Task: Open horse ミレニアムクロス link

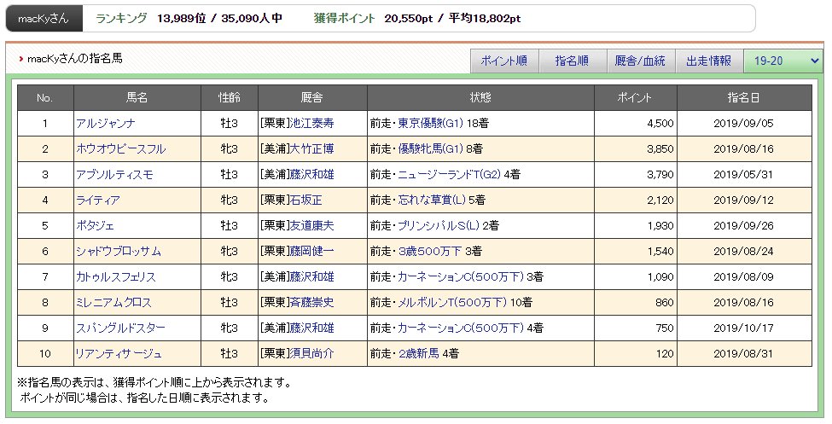Action: (x=113, y=303)
